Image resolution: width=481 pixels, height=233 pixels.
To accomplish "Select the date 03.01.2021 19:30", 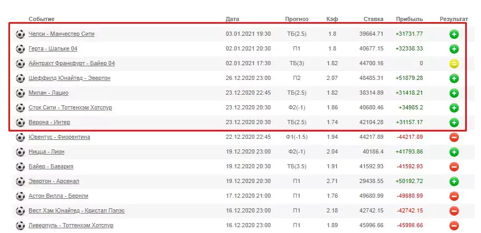I will (248, 34).
